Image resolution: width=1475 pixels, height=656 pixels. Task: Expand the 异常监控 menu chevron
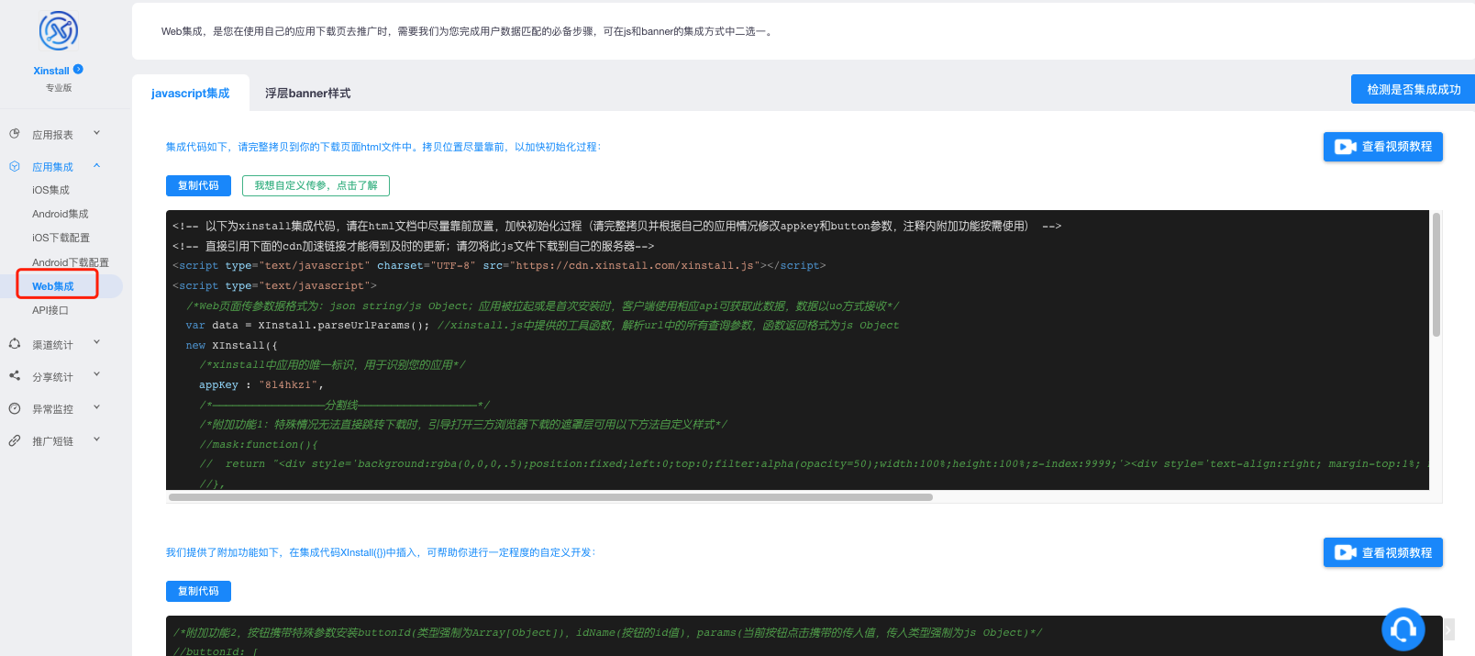click(96, 408)
